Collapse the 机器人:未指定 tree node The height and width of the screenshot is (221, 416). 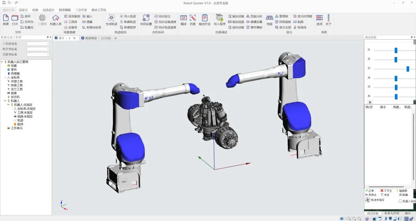(8, 105)
